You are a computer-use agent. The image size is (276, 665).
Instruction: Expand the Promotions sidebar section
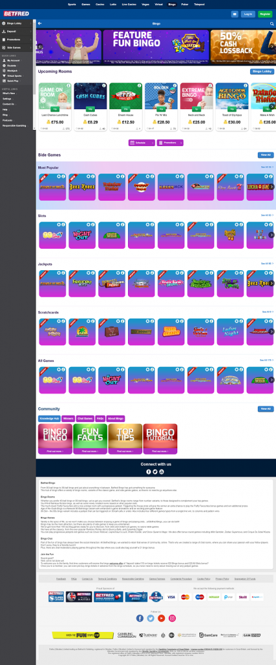[x=16, y=40]
